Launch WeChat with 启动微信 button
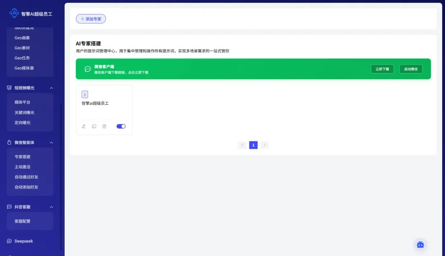Viewport: 445px width, 256px height. click(x=411, y=69)
